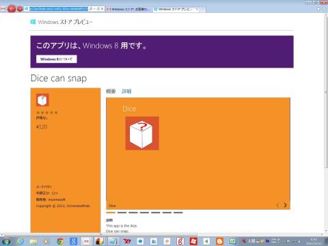The height and width of the screenshot is (246, 328).
Task: Click the address bar search magnifier icon
Action: point(91,9)
